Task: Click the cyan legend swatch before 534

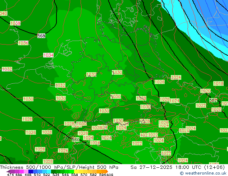Action: [x=49, y=171]
